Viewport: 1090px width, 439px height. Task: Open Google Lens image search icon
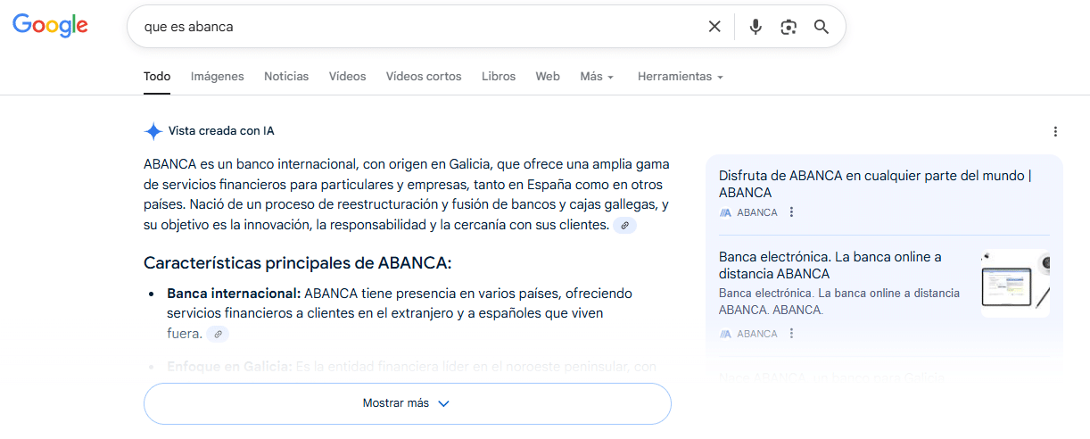pos(788,27)
